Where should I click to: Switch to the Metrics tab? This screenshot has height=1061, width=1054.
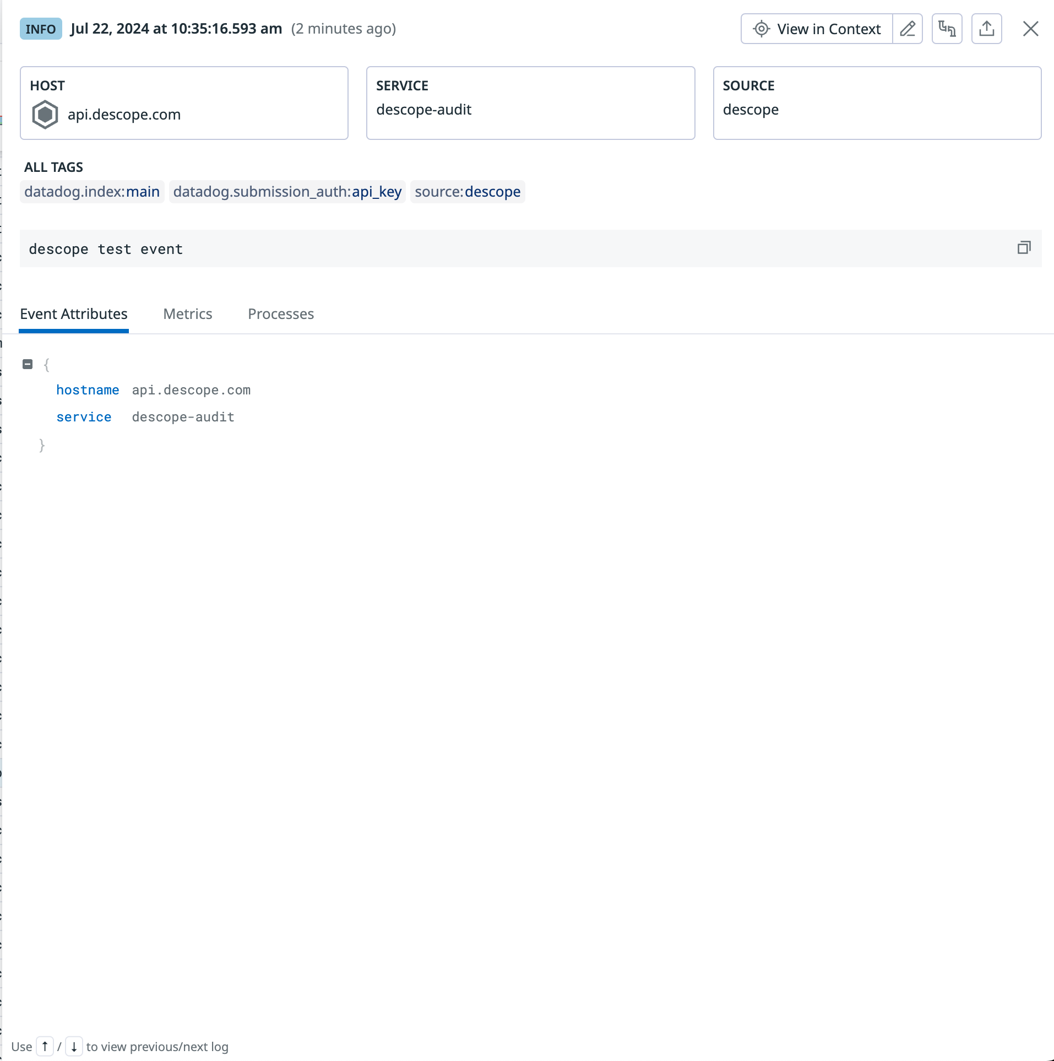coord(187,313)
